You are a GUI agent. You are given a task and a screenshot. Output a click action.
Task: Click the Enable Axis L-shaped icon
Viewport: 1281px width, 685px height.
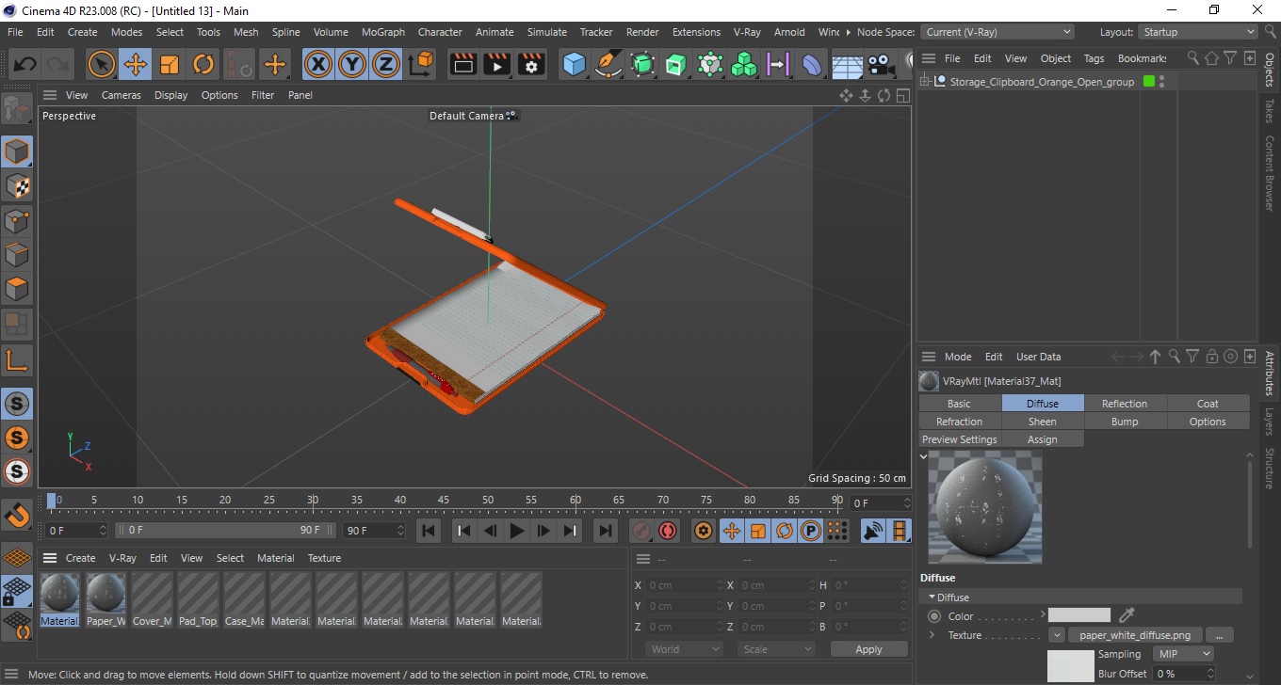[17, 359]
